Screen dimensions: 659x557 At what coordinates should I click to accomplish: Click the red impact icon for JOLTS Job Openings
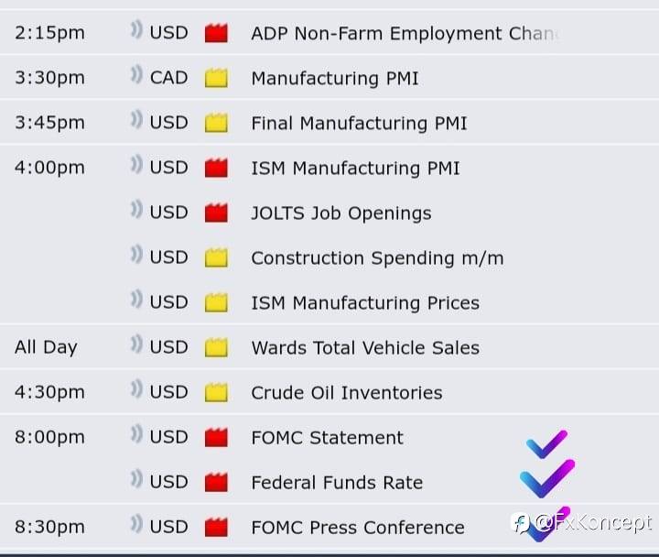(216, 213)
